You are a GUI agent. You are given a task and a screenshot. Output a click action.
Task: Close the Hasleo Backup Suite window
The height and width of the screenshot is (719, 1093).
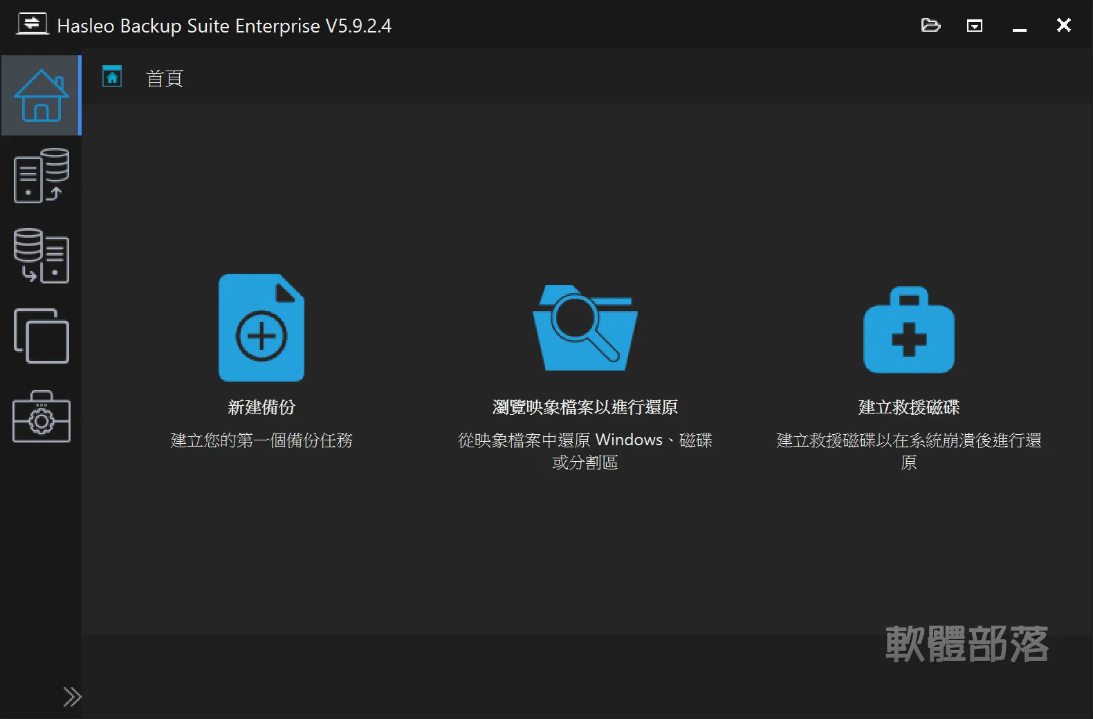(1064, 25)
